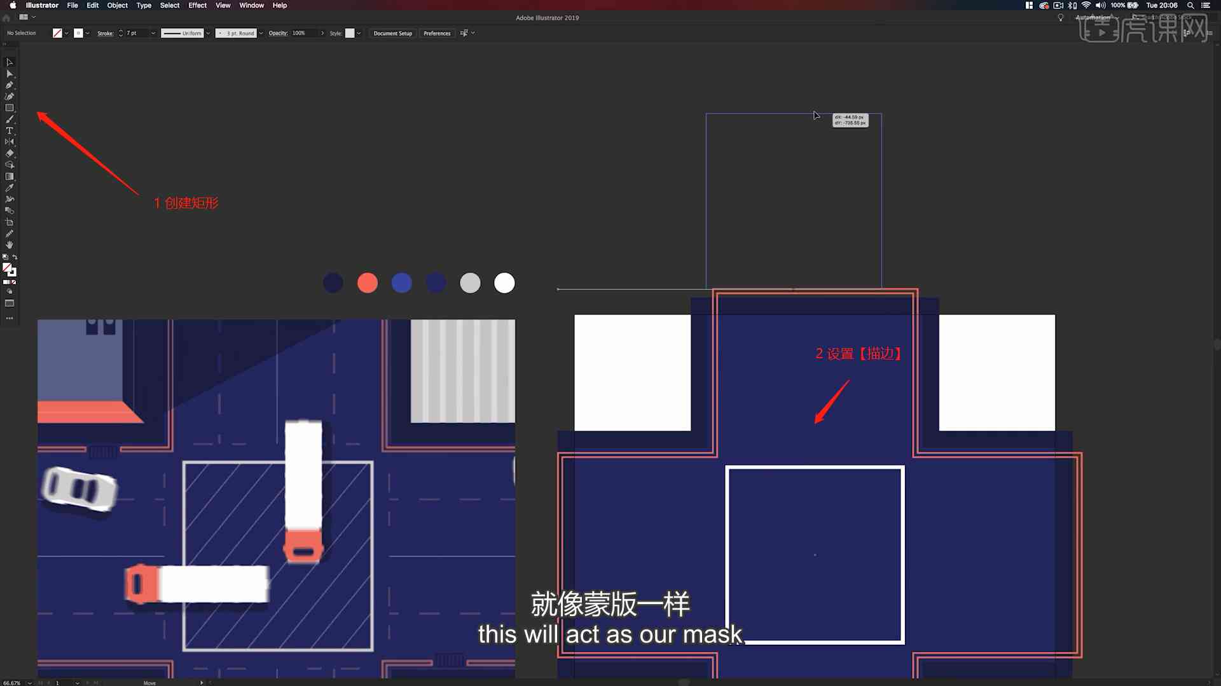
Task: Select the Direct Selection tool
Action: coord(10,74)
